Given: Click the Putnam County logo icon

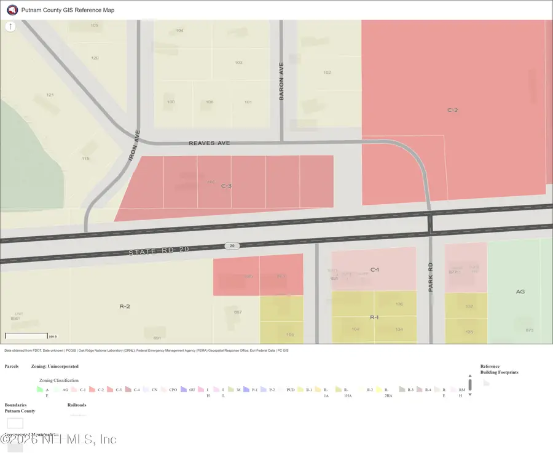Looking at the screenshot, I should 12,10.
